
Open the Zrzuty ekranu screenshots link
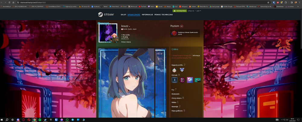tap(177, 98)
